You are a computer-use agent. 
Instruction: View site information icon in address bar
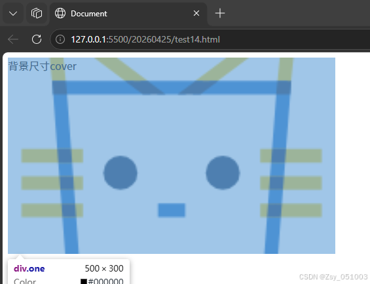tap(60, 39)
